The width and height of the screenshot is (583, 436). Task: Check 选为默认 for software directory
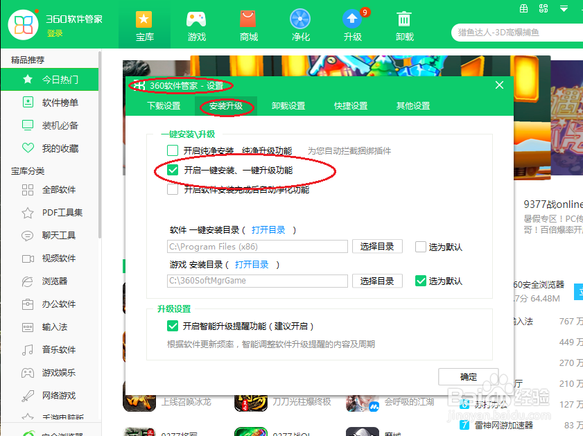point(421,247)
